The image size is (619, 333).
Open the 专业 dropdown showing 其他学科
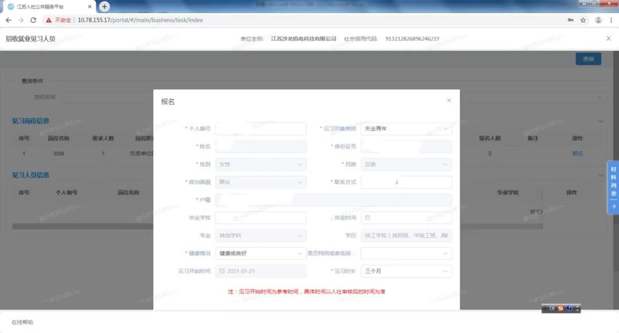pyautogui.click(x=261, y=236)
